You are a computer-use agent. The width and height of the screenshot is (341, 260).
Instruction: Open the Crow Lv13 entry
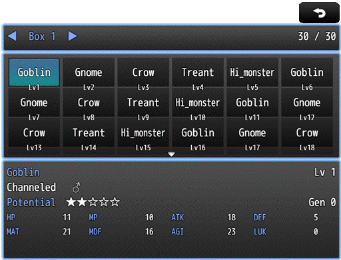[x=34, y=133]
